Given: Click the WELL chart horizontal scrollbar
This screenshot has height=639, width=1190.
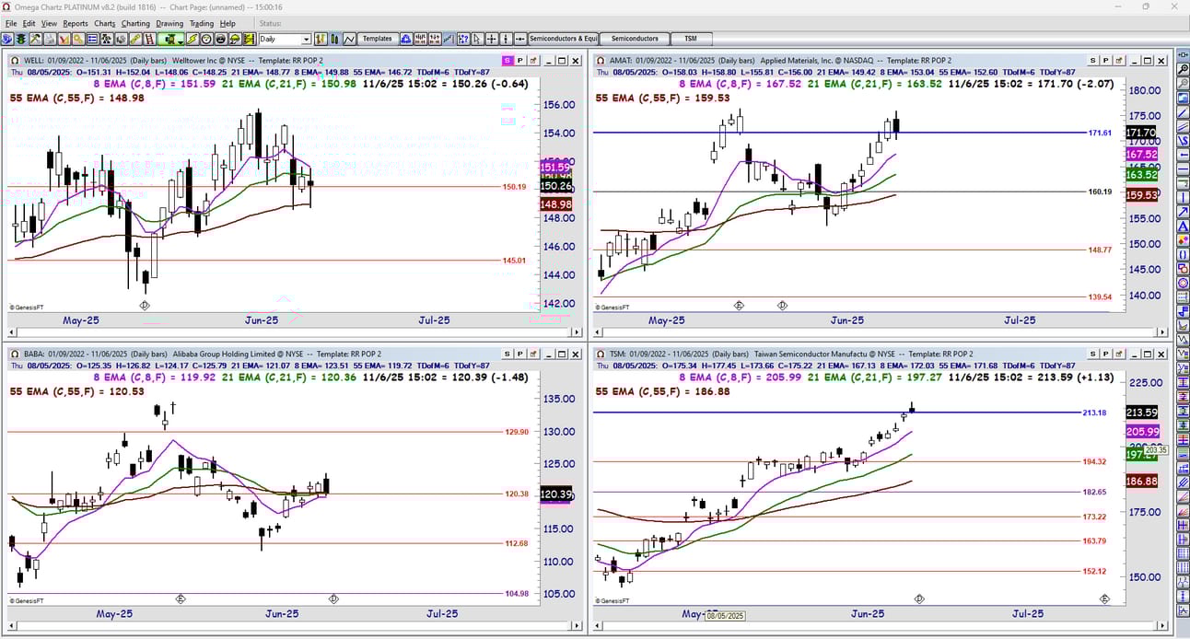Looking at the screenshot, I should pos(293,333).
